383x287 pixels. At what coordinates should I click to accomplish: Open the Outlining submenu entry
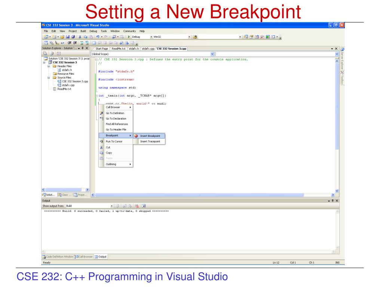[x=116, y=164]
